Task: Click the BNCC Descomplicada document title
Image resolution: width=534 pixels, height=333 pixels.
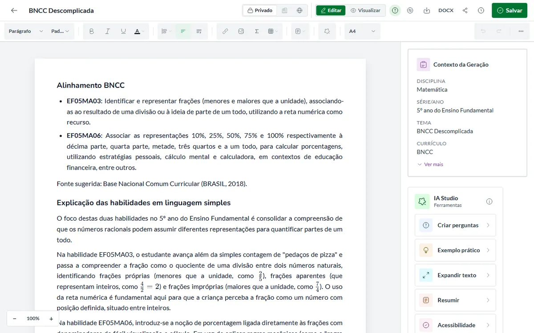Action: click(x=61, y=11)
